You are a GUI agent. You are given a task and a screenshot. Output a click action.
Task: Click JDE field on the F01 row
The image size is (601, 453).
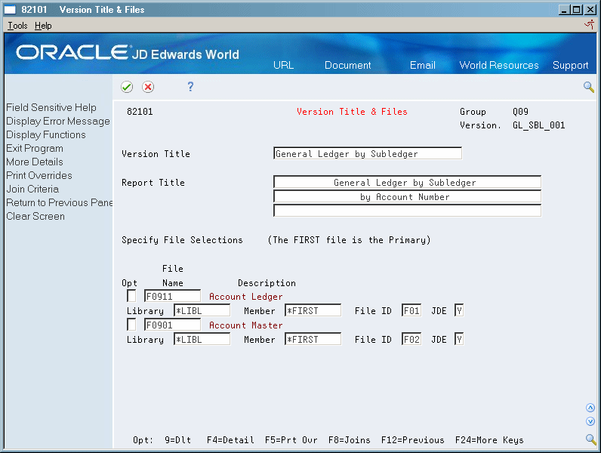point(459,310)
